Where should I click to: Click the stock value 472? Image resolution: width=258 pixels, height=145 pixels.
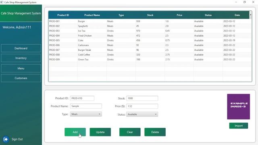(x=138, y=35)
